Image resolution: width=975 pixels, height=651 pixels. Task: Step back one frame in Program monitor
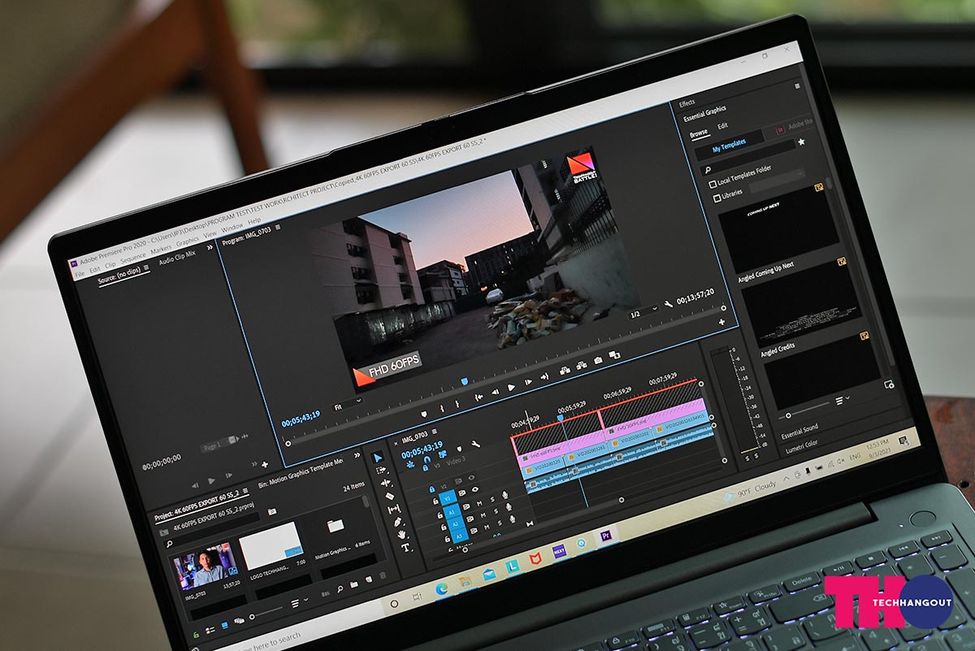[x=495, y=392]
